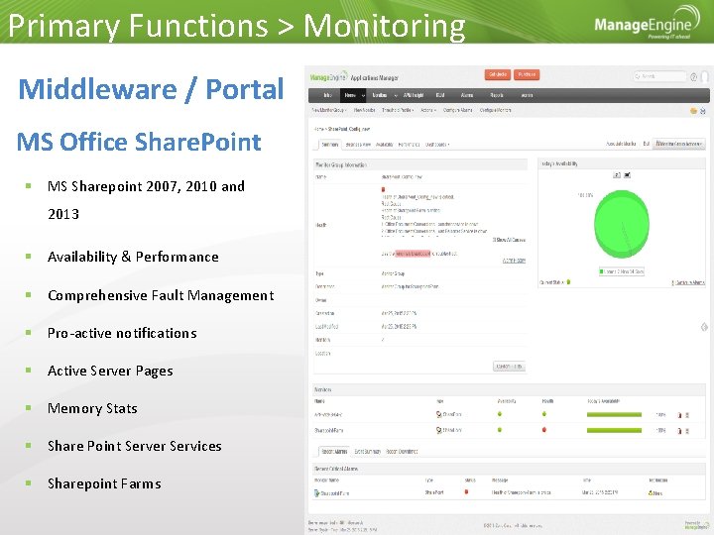The image size is (714, 535).
Task: Open the help question-mark icon
Action: click(693, 77)
